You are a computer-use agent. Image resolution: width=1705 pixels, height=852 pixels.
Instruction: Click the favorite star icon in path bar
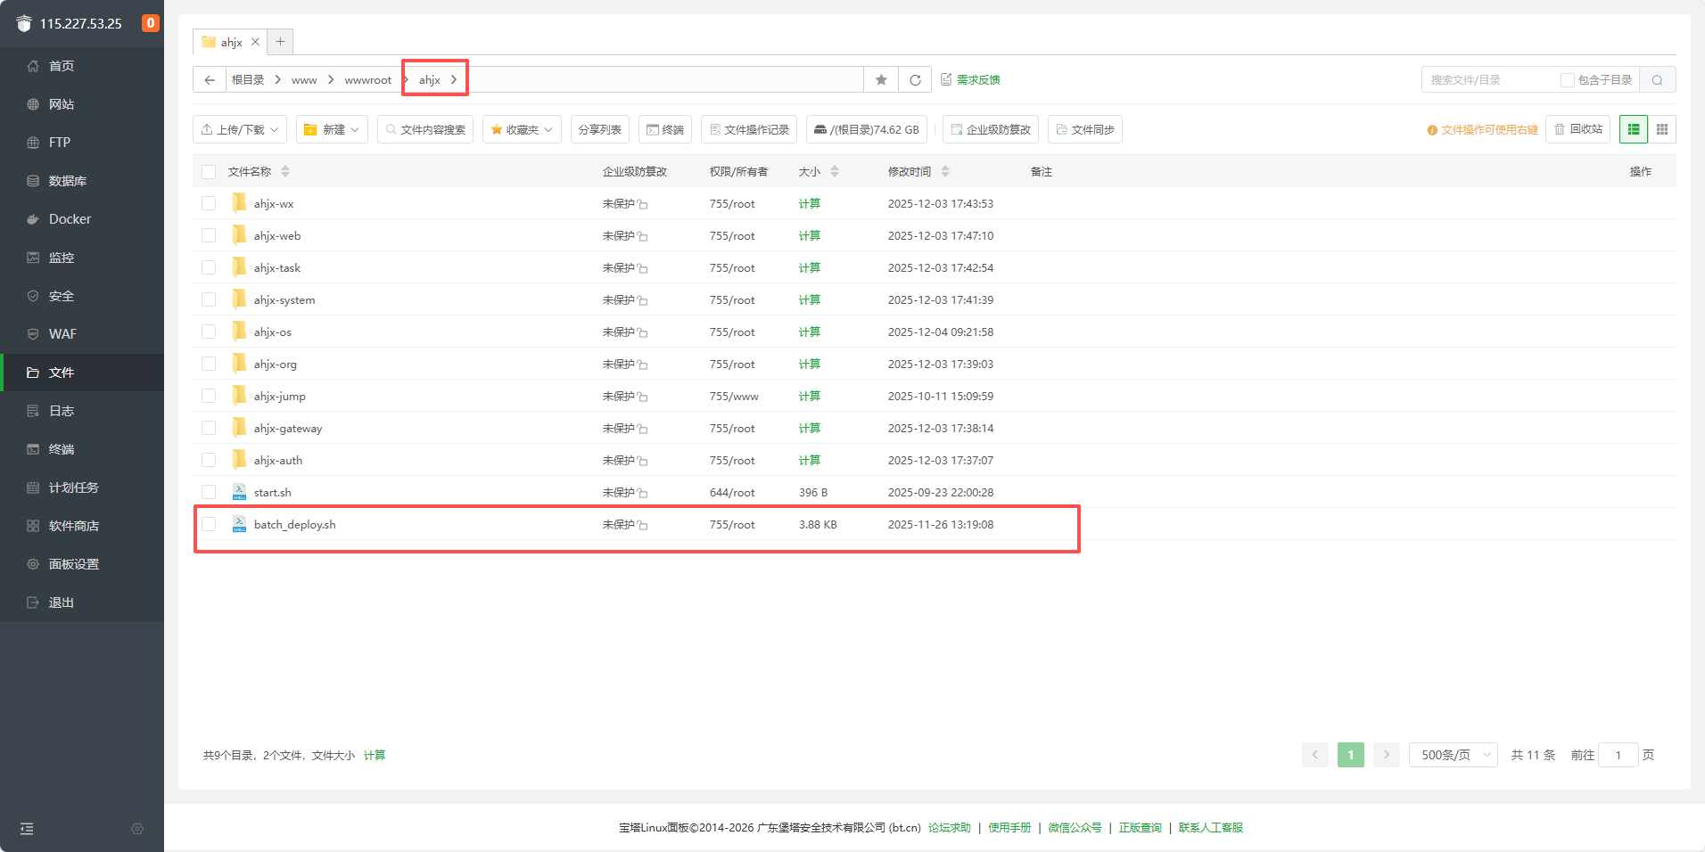click(881, 80)
